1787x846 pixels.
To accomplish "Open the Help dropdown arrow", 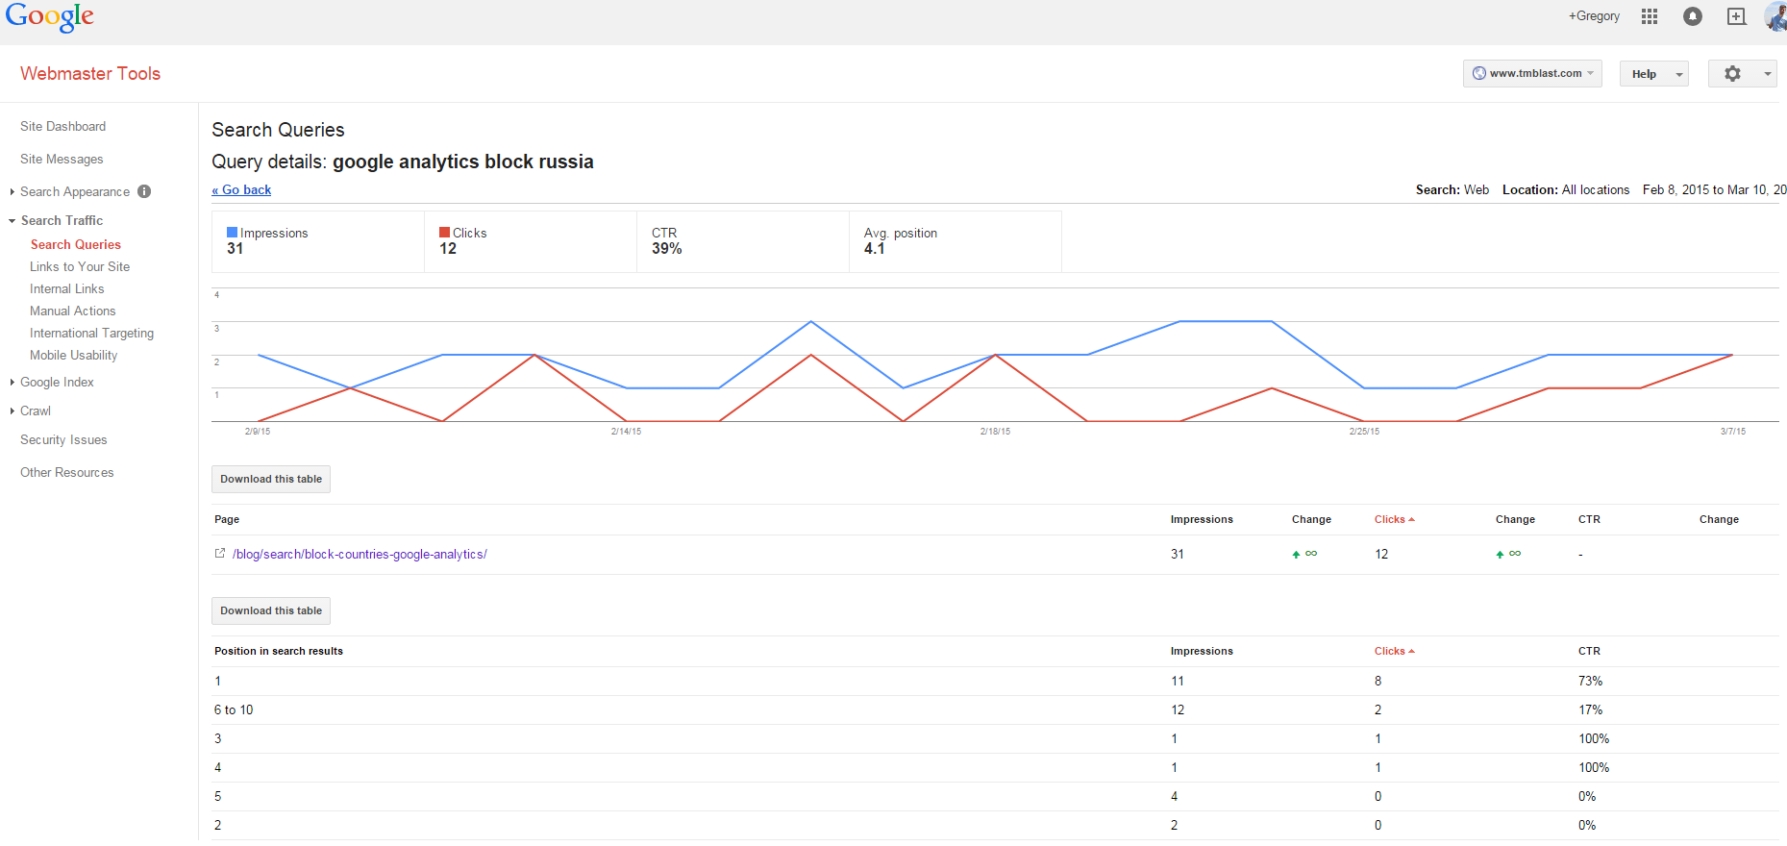I will [x=1679, y=74].
